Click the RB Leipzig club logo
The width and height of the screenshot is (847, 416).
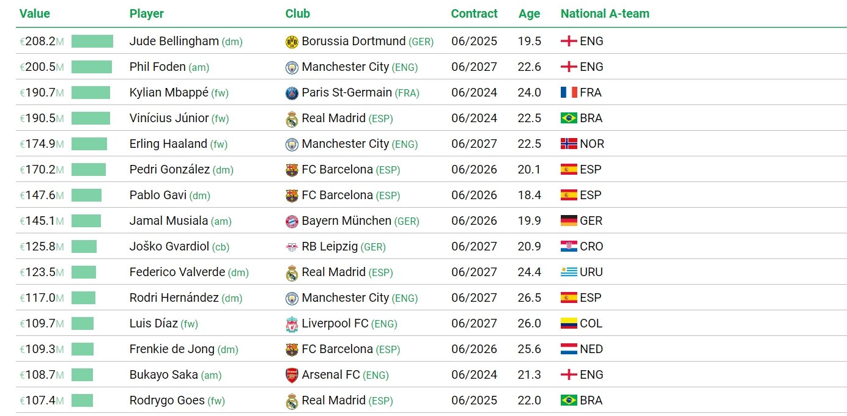click(x=292, y=247)
